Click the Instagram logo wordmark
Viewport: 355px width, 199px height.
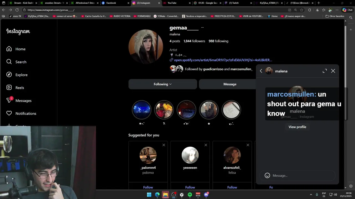coord(18,32)
